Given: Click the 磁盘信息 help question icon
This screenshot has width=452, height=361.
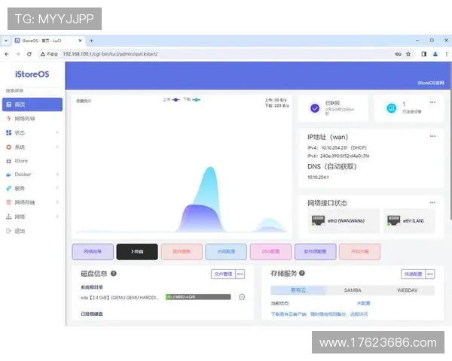Looking at the screenshot, I should coord(114,274).
